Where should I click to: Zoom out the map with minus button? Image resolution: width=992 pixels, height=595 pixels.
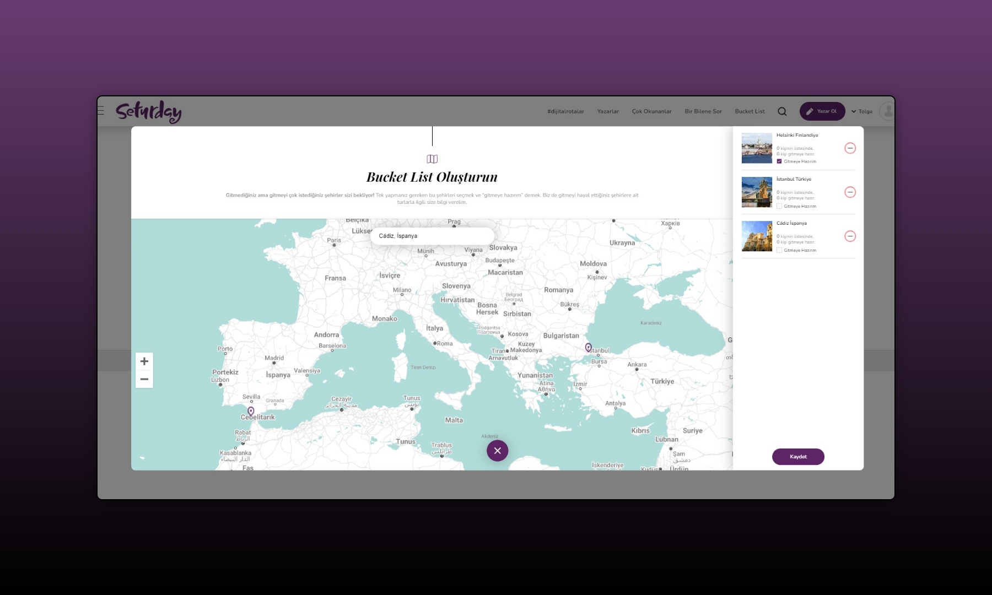coord(144,379)
